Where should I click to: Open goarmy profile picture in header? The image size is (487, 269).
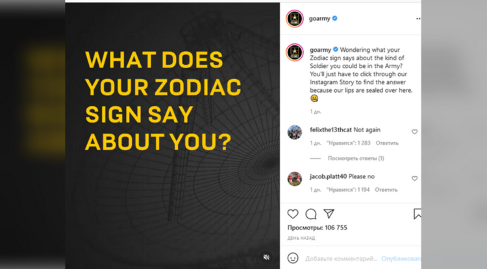tap(295, 19)
